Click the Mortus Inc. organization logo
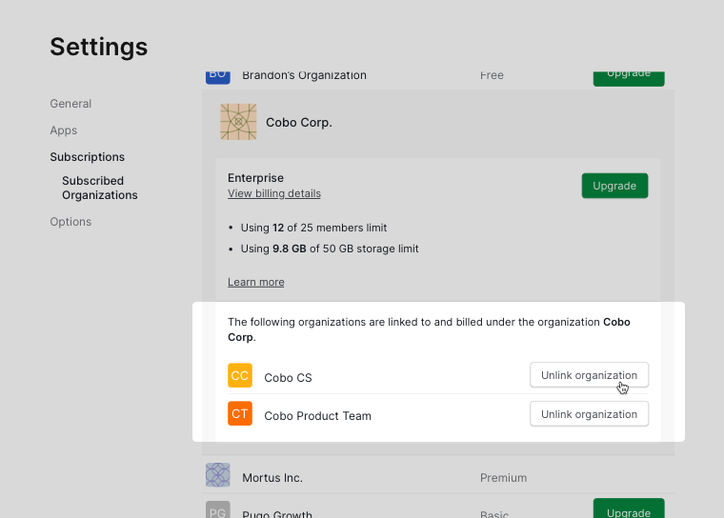Viewport: 724px width, 518px height. coord(218,476)
